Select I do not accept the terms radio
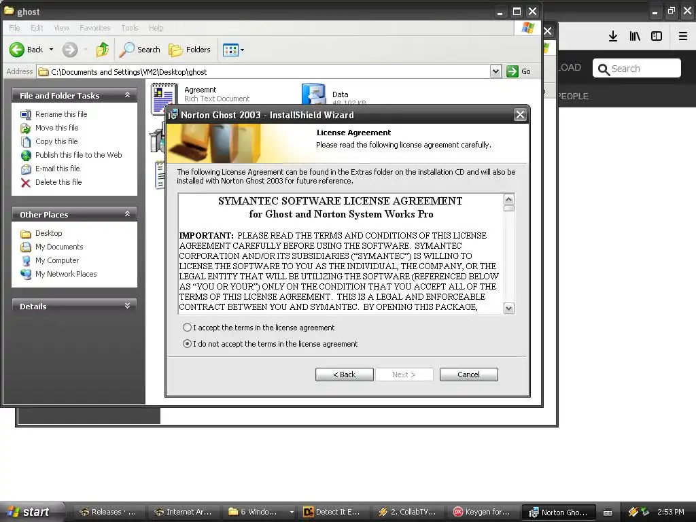 pyautogui.click(x=188, y=344)
